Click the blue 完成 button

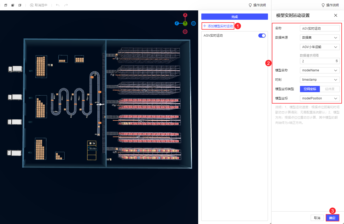click(234, 17)
